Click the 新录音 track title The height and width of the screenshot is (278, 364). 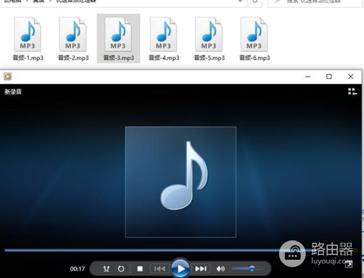point(13,92)
